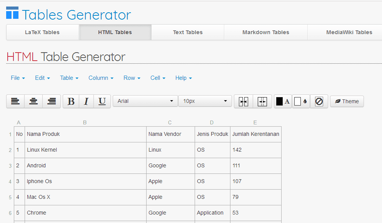Viewport: 382px width, 223px height.
Task: Select the "Linux Kernel" cell
Action: pyautogui.click(x=85, y=150)
